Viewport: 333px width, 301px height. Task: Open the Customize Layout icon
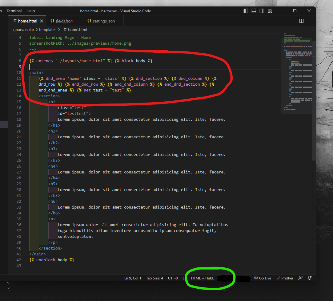click(270, 11)
